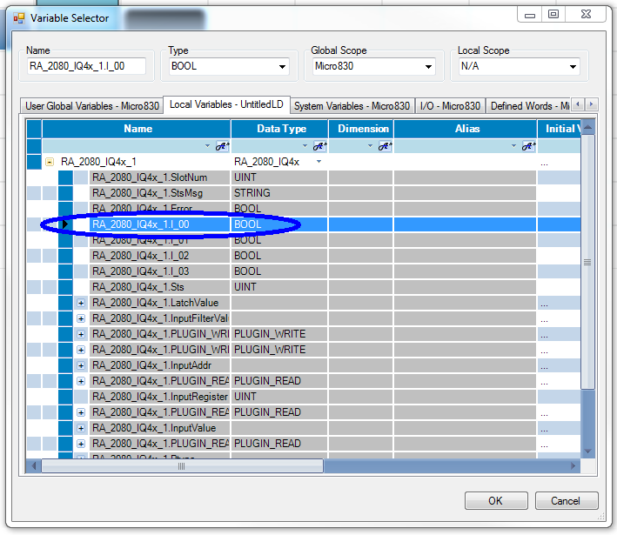Click ellipsis button in LatchValue row
The width and height of the screenshot is (617, 535).
(545, 303)
